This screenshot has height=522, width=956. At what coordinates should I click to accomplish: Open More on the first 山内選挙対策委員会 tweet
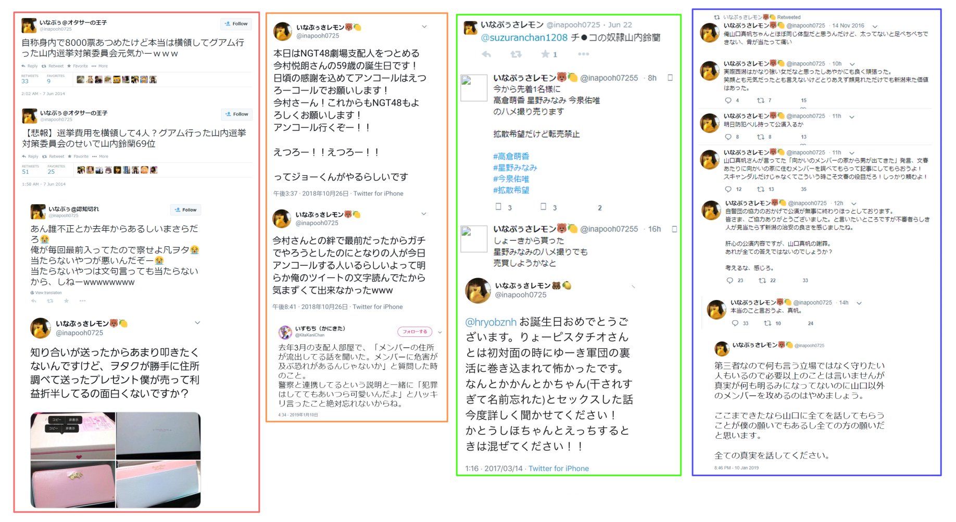(x=100, y=66)
